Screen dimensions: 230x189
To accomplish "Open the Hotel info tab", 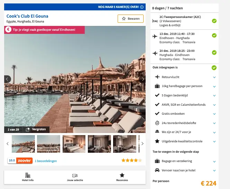I will pos(28,177).
